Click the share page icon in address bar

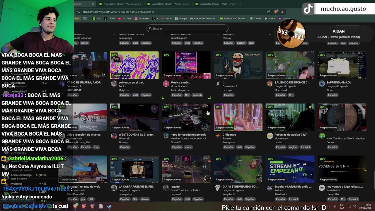[x=269, y=12]
